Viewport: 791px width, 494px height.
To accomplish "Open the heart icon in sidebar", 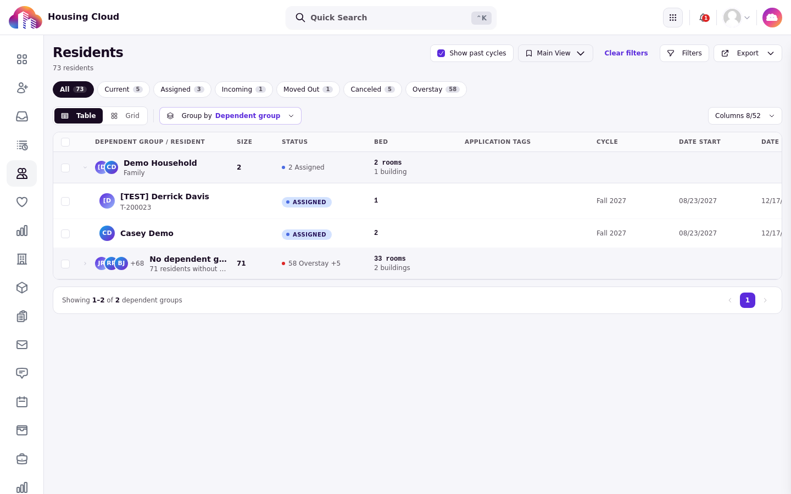I will pyautogui.click(x=22, y=202).
